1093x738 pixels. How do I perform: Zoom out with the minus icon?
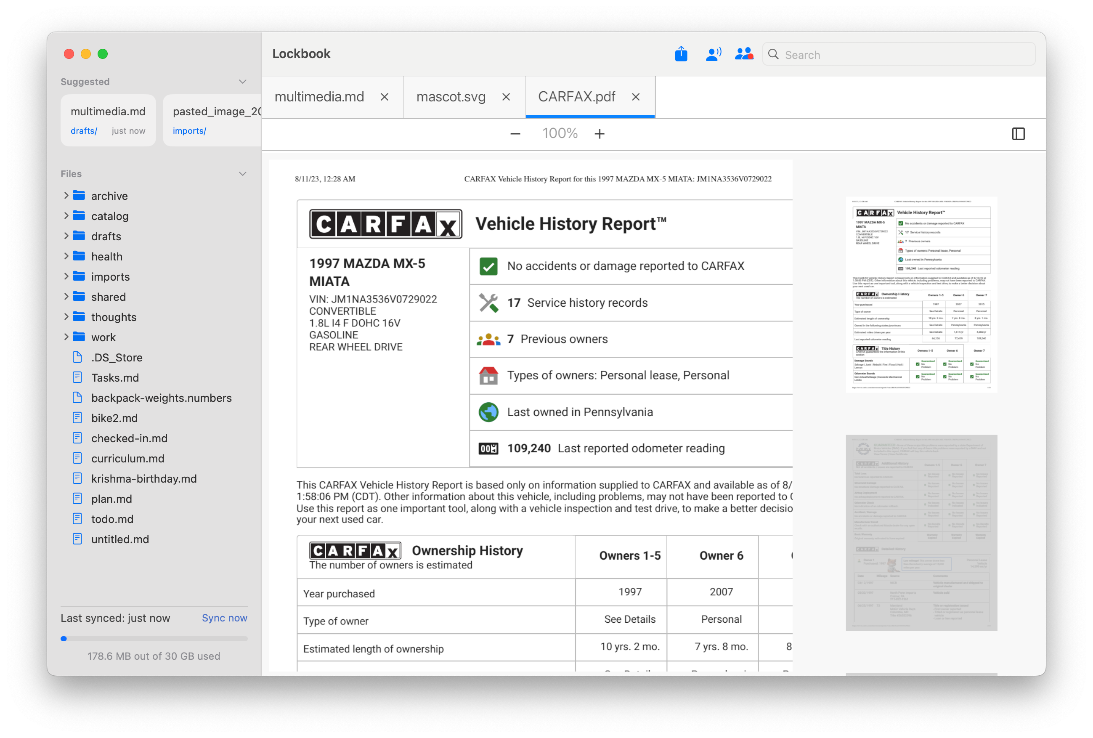pyautogui.click(x=515, y=133)
